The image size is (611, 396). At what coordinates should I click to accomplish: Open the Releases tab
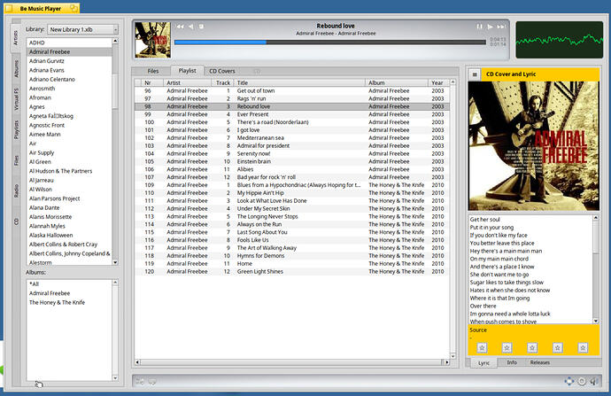click(x=539, y=362)
